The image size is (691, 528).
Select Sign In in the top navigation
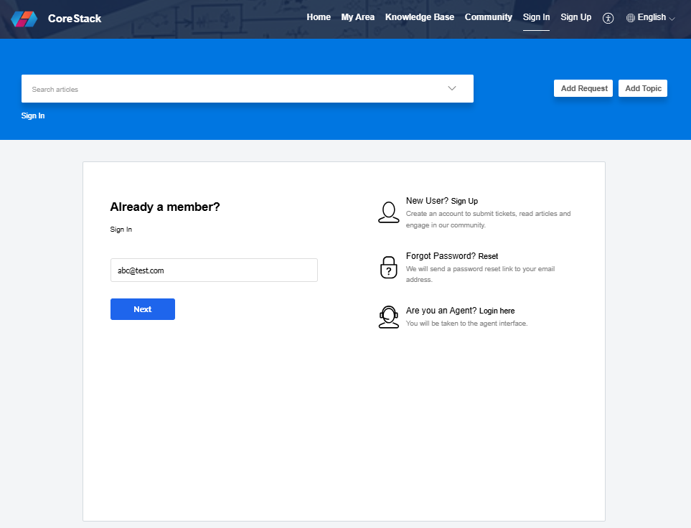click(x=536, y=17)
